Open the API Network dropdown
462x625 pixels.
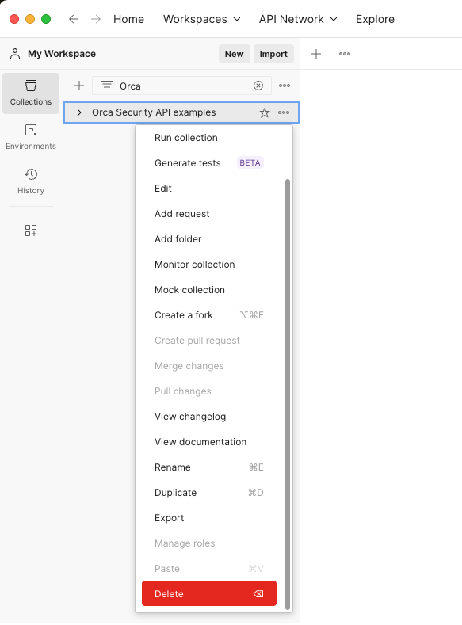298,19
